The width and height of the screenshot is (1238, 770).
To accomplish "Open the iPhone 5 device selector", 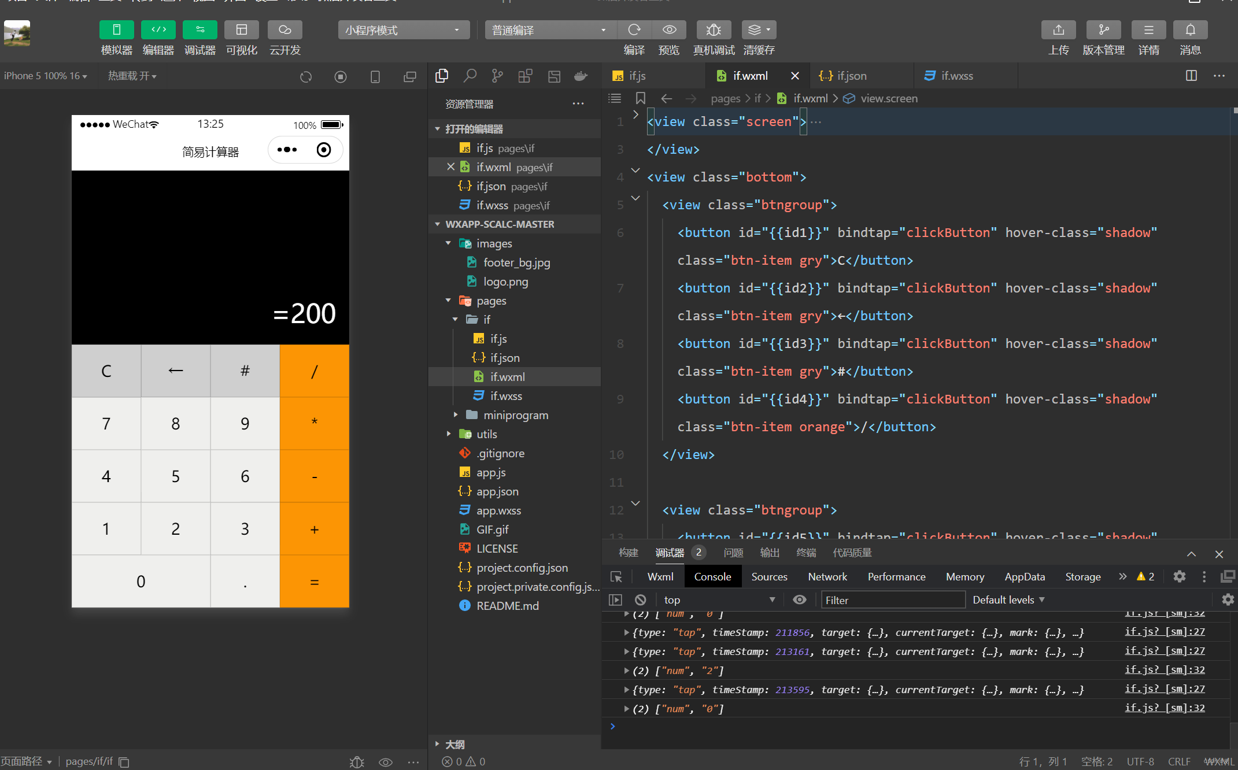I will (45, 76).
